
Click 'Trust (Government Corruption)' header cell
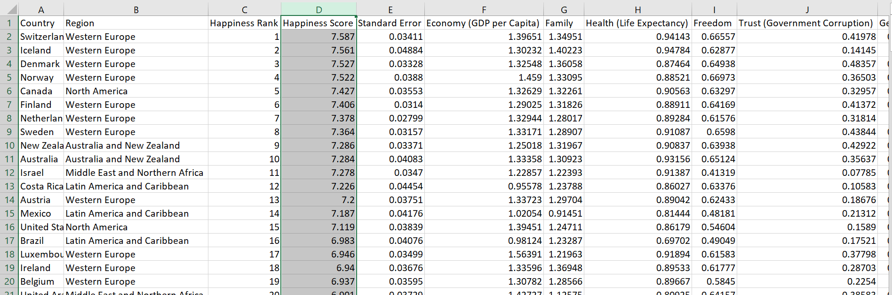coord(807,23)
